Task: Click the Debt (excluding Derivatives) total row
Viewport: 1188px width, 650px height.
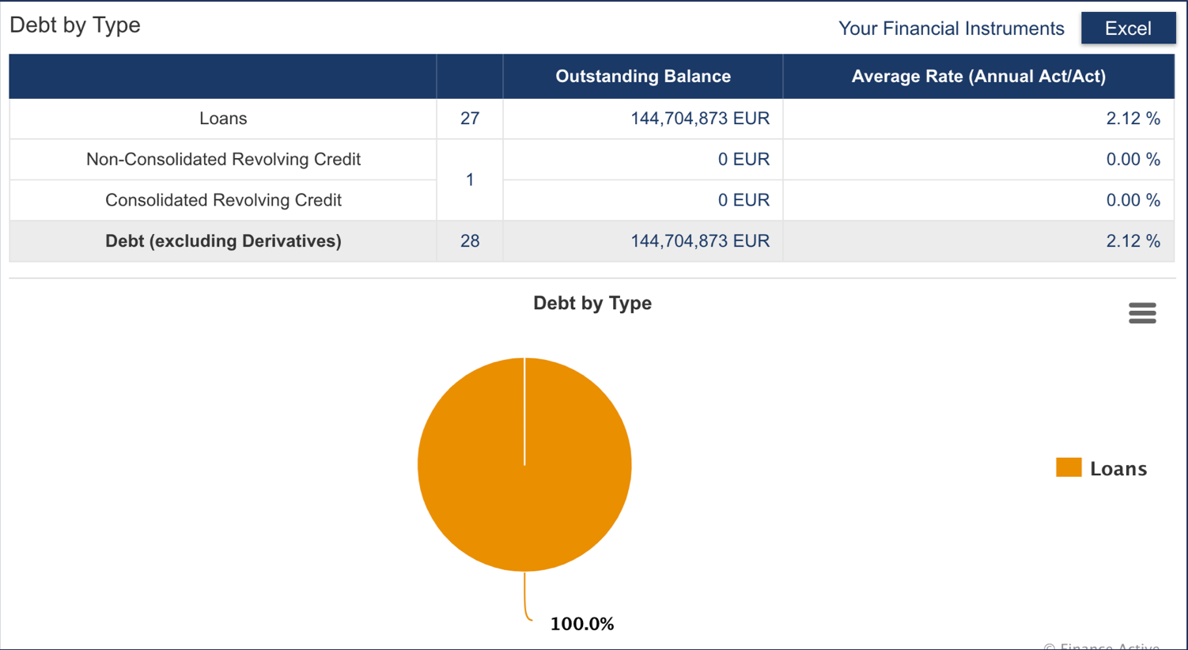Action: point(223,240)
